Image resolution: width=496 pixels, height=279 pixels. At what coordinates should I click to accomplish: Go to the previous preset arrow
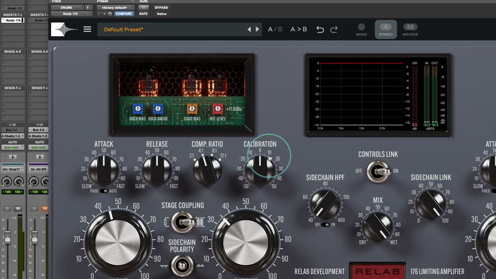point(249,29)
